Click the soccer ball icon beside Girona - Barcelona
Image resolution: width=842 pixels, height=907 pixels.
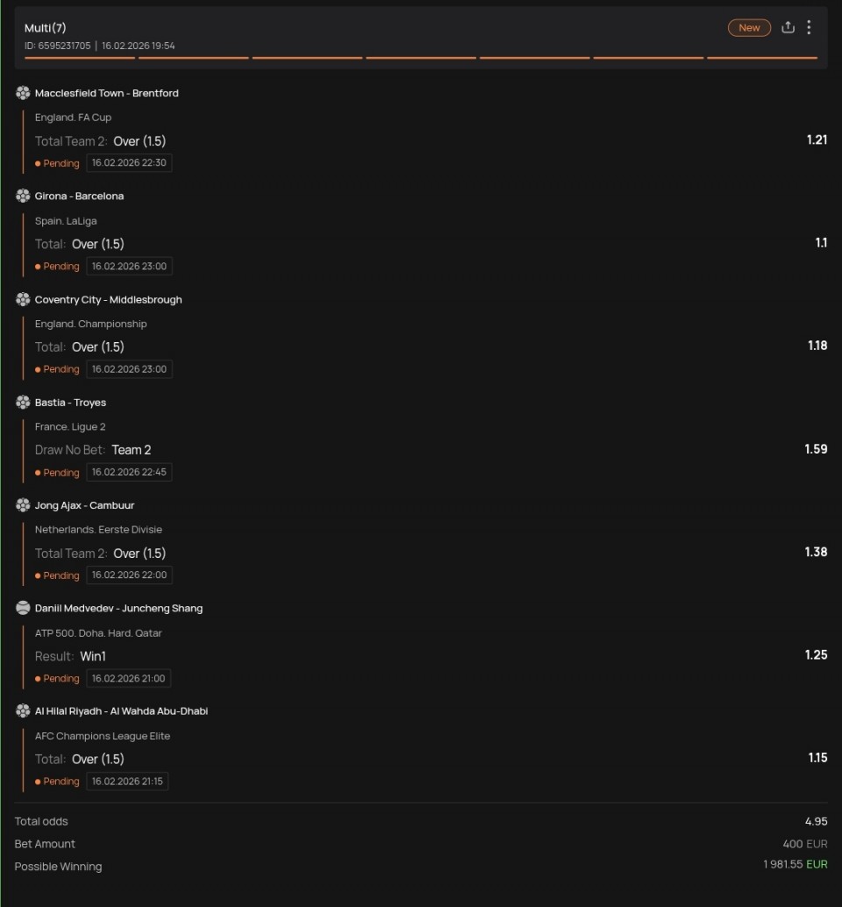(23, 196)
